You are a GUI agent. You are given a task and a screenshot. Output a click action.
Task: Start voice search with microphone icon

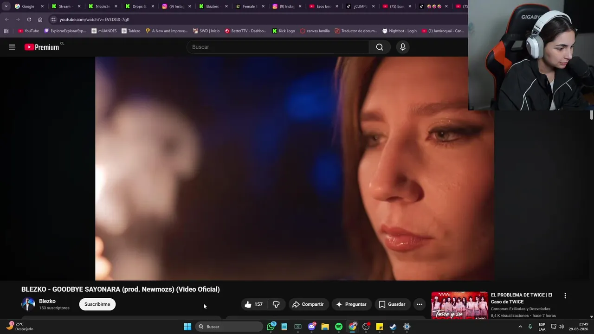tap(403, 47)
